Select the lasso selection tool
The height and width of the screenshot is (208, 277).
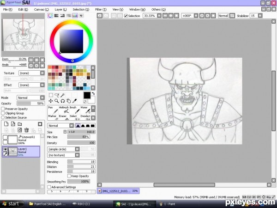tap(56, 95)
